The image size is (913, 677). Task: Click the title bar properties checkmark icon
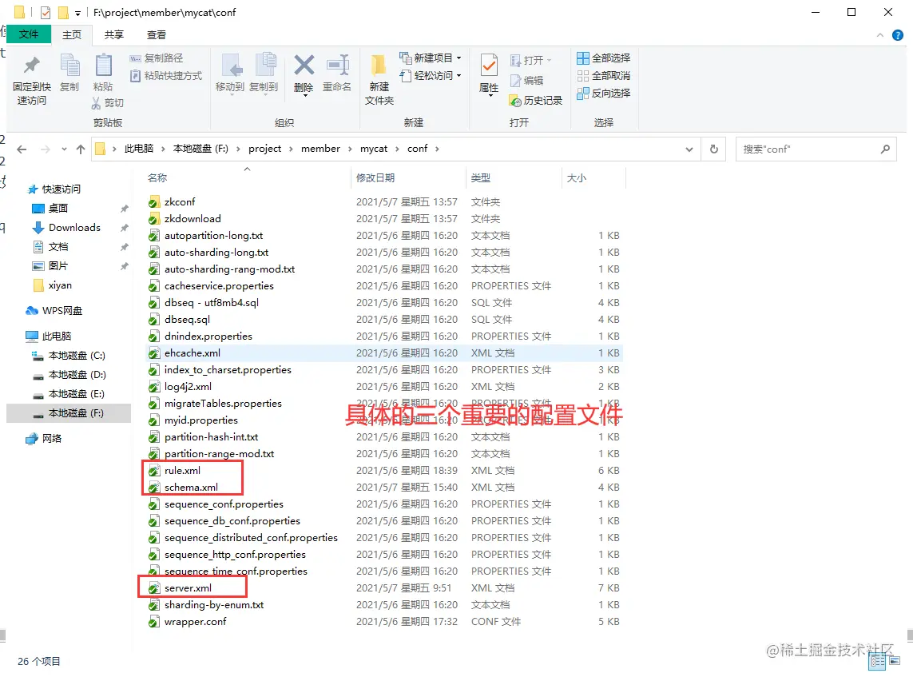tap(46, 12)
